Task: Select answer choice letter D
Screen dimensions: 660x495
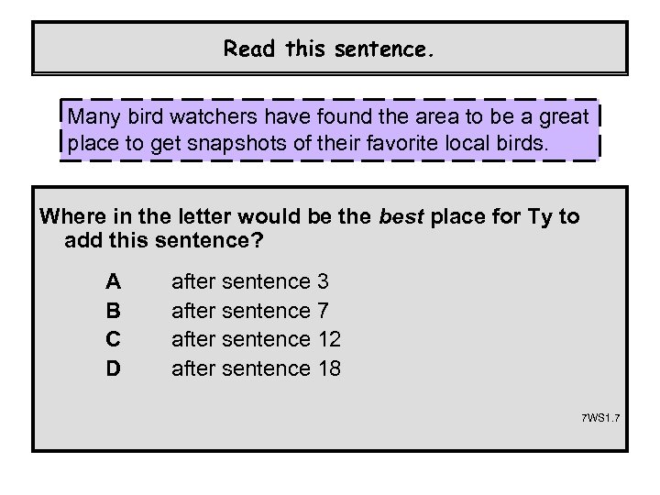Action: point(114,368)
